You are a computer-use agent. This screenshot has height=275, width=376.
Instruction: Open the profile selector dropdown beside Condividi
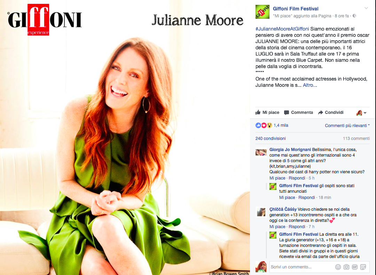(361, 112)
